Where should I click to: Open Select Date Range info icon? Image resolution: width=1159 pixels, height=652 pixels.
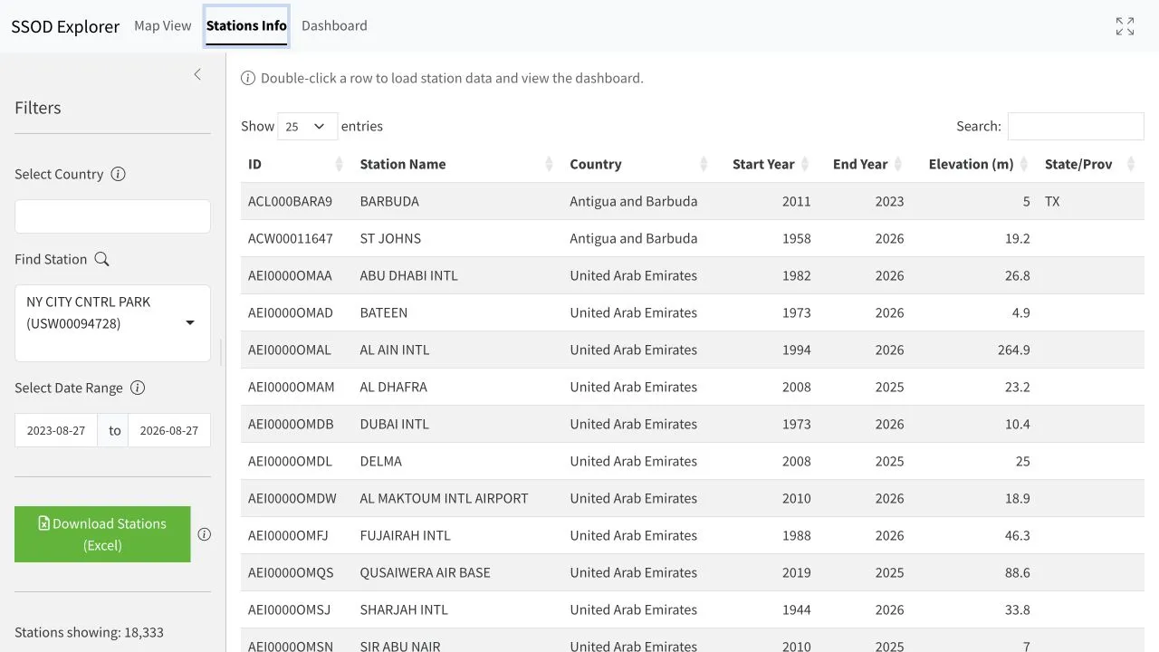[138, 388]
